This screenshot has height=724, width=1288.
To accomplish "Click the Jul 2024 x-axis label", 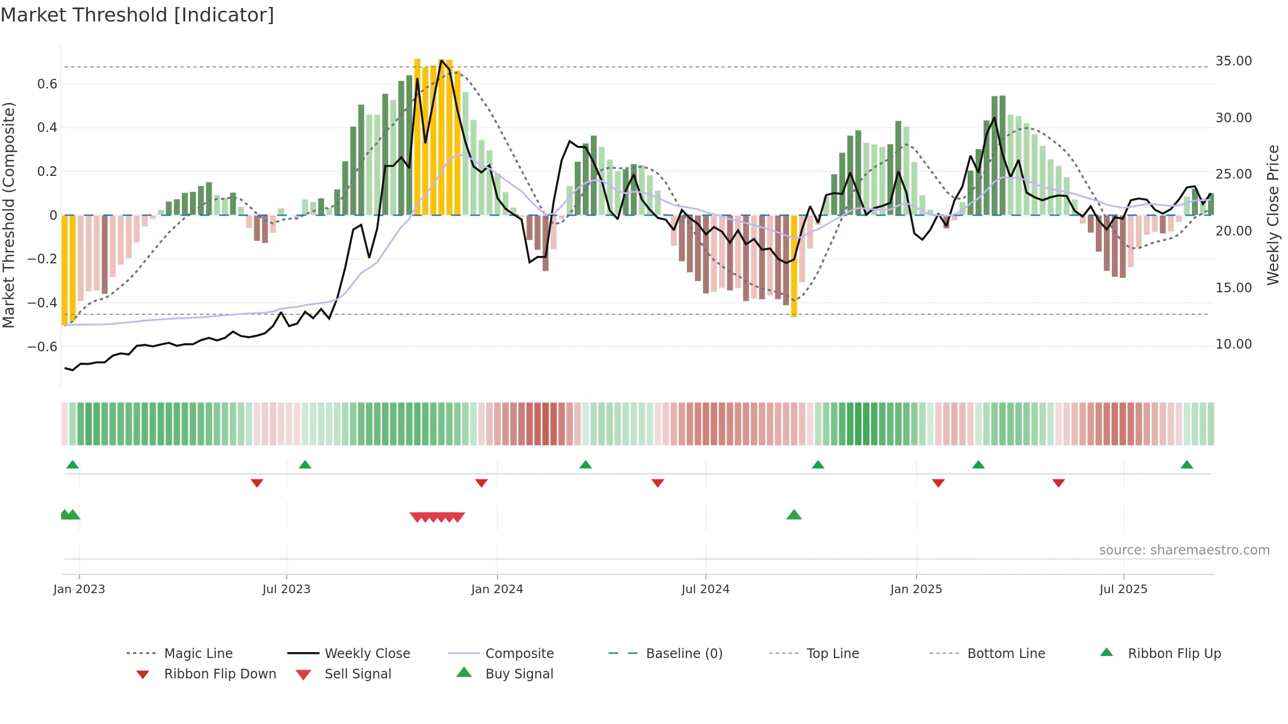I will coord(706,589).
